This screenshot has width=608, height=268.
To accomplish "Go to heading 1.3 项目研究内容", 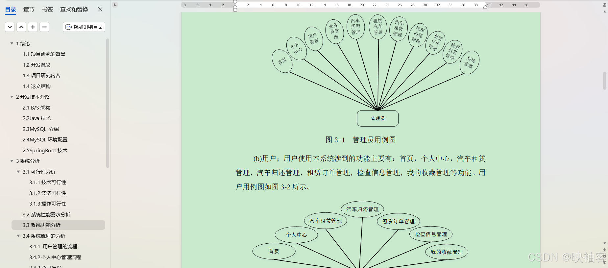I will click(41, 76).
